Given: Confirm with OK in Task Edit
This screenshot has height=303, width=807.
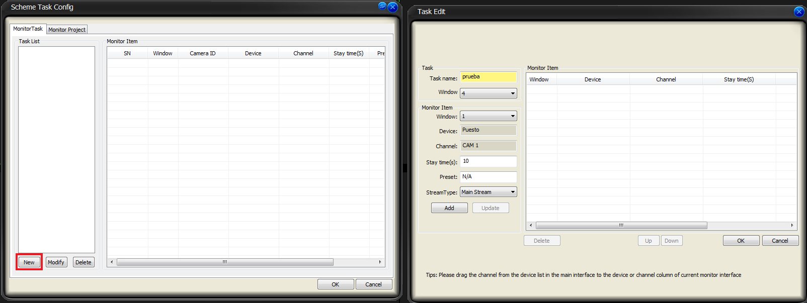Looking at the screenshot, I should [741, 241].
